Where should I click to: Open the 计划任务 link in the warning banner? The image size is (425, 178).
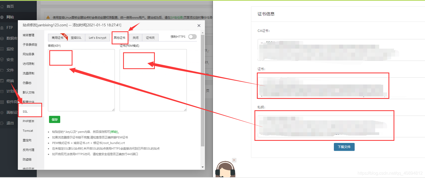click(x=177, y=18)
